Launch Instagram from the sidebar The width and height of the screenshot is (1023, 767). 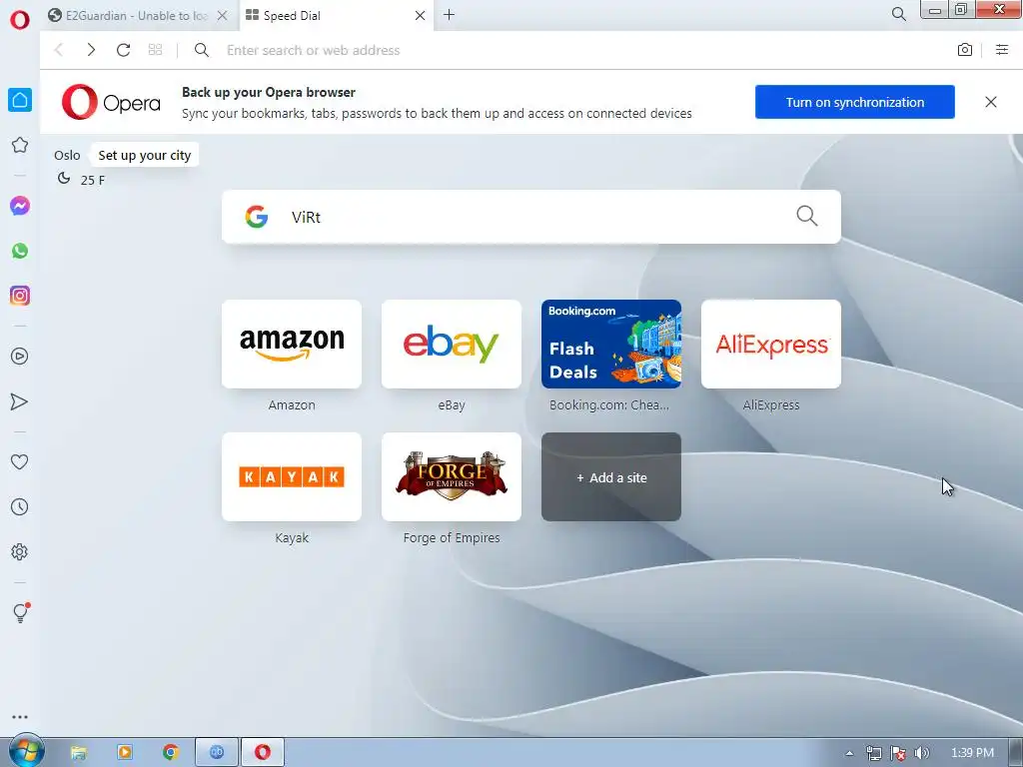(x=20, y=296)
